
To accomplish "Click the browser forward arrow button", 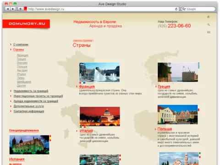I will coord(13,9).
